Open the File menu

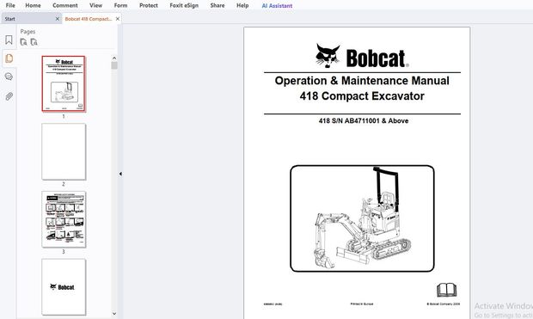pos(10,5)
